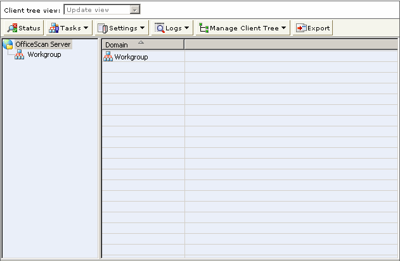Click the sort arrow above the Domain header
Viewport: 400px width, 261px height.
point(141,42)
